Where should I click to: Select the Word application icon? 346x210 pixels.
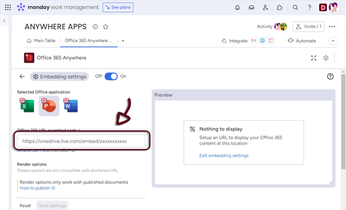pos(70,106)
